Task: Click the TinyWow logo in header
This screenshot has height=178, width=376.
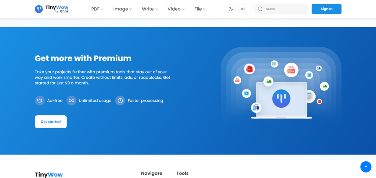Action: pyautogui.click(x=51, y=9)
